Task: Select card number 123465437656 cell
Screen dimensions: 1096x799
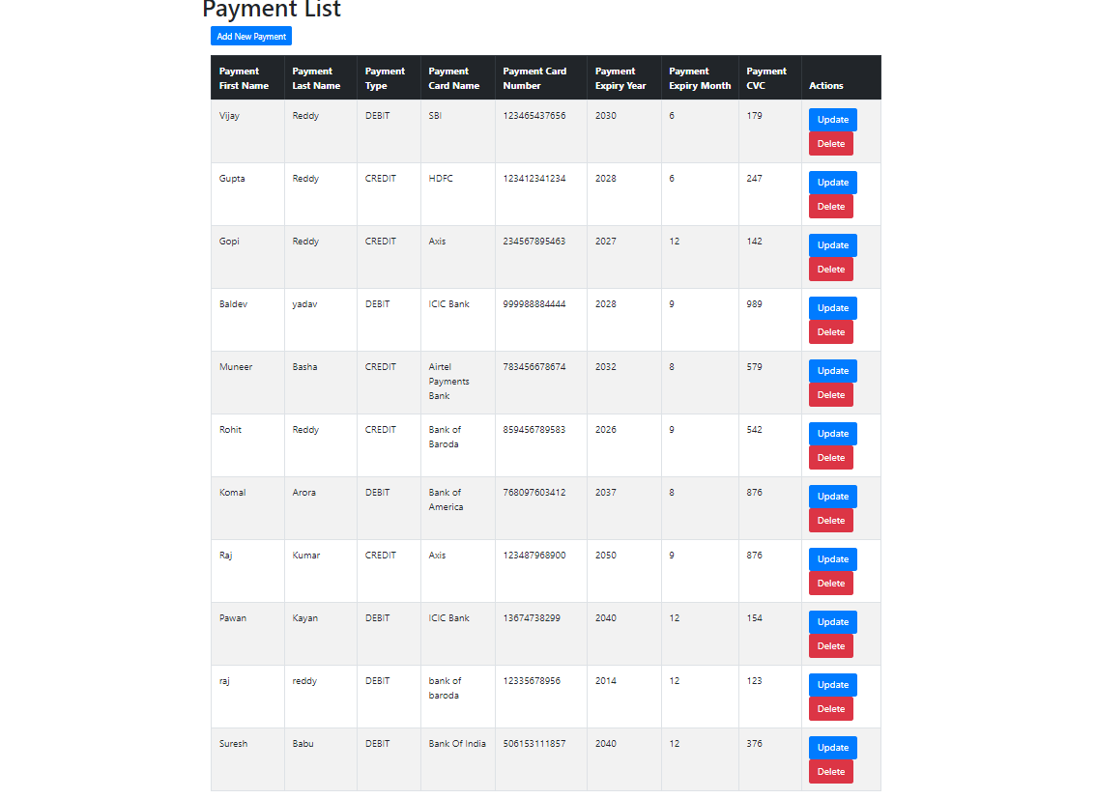Action: tap(534, 116)
